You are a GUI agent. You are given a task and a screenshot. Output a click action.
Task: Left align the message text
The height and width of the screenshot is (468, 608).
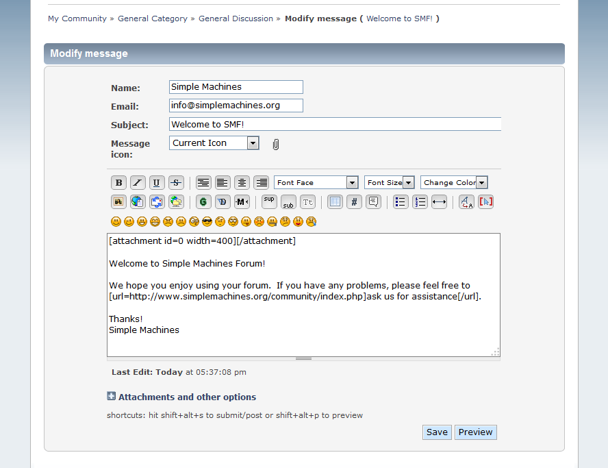click(x=223, y=182)
